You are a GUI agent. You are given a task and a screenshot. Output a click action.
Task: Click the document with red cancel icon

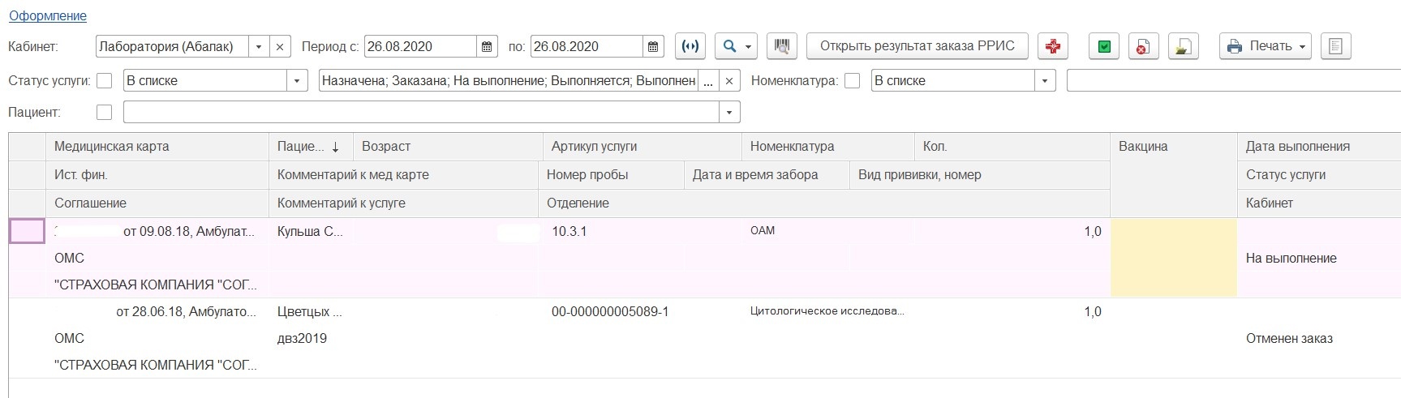coord(1143,46)
